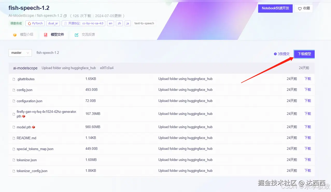The height and width of the screenshot is (192, 331).
Task: Open the config.json file name
Action: tap(25, 90)
